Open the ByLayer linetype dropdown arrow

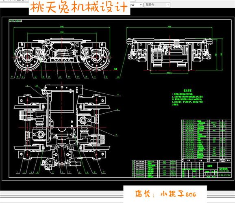click(x=141, y=5)
